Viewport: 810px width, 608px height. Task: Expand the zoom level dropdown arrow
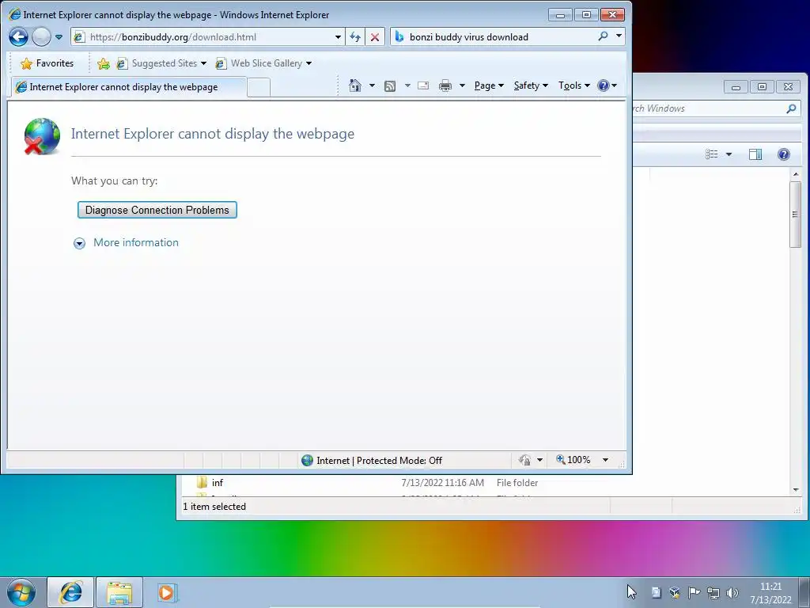[605, 460]
